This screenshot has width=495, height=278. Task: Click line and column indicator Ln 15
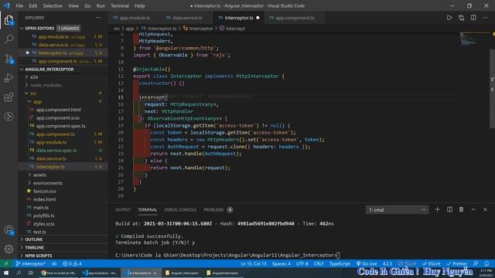coord(254,263)
